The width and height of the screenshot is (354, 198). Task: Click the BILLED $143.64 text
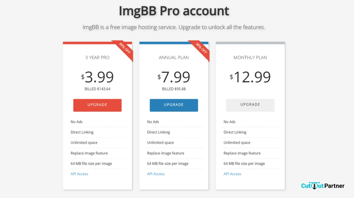[97, 89]
